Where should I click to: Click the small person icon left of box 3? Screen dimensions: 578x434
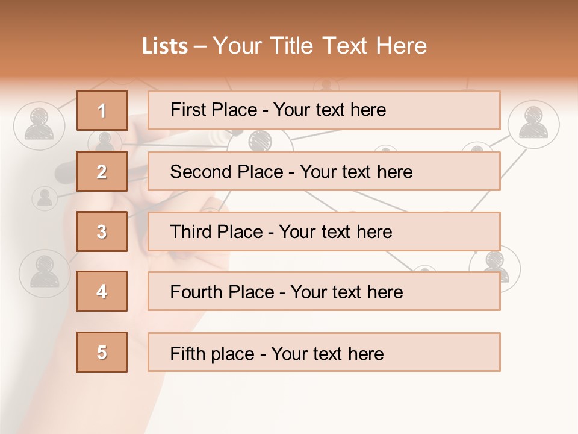click(x=44, y=197)
